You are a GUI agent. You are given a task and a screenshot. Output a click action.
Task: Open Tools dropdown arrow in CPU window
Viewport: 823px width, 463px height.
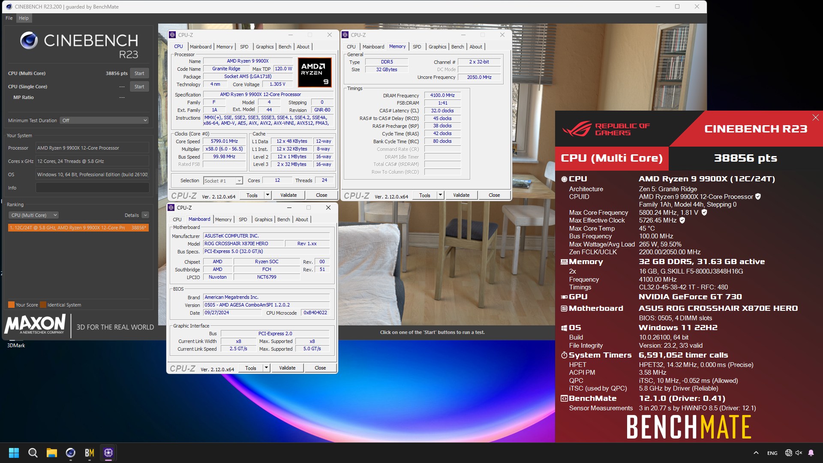click(x=267, y=195)
